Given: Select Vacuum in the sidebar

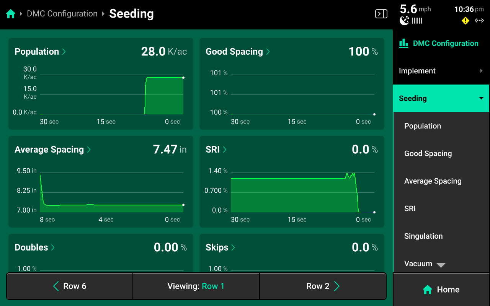Looking at the screenshot, I should pos(418,264).
